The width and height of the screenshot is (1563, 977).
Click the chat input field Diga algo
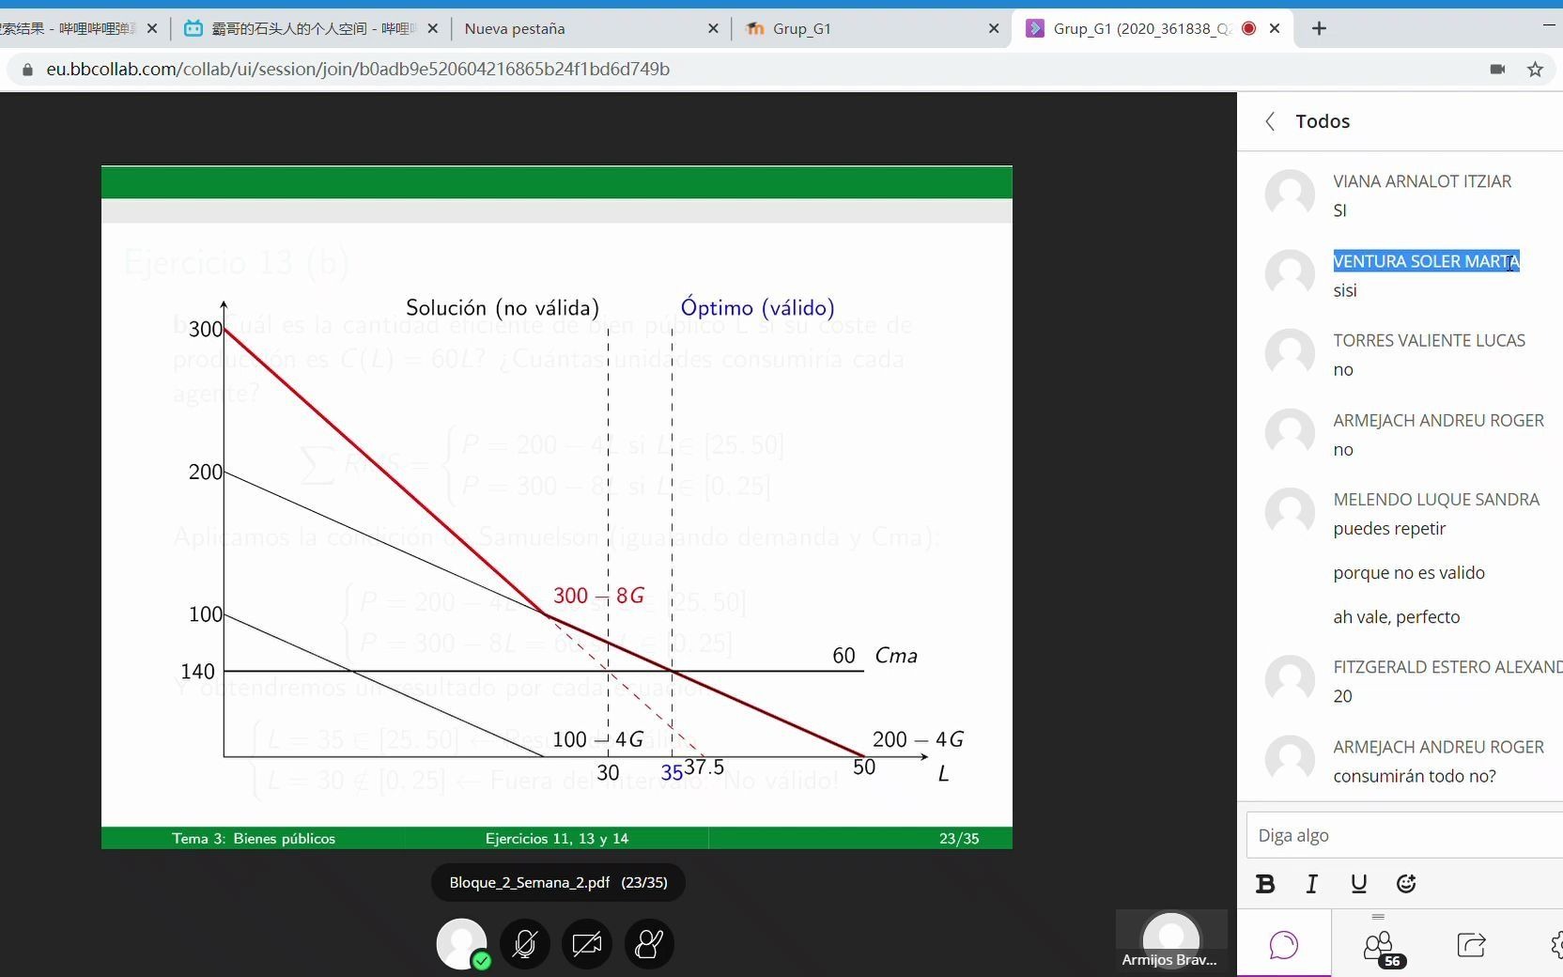click(1404, 835)
